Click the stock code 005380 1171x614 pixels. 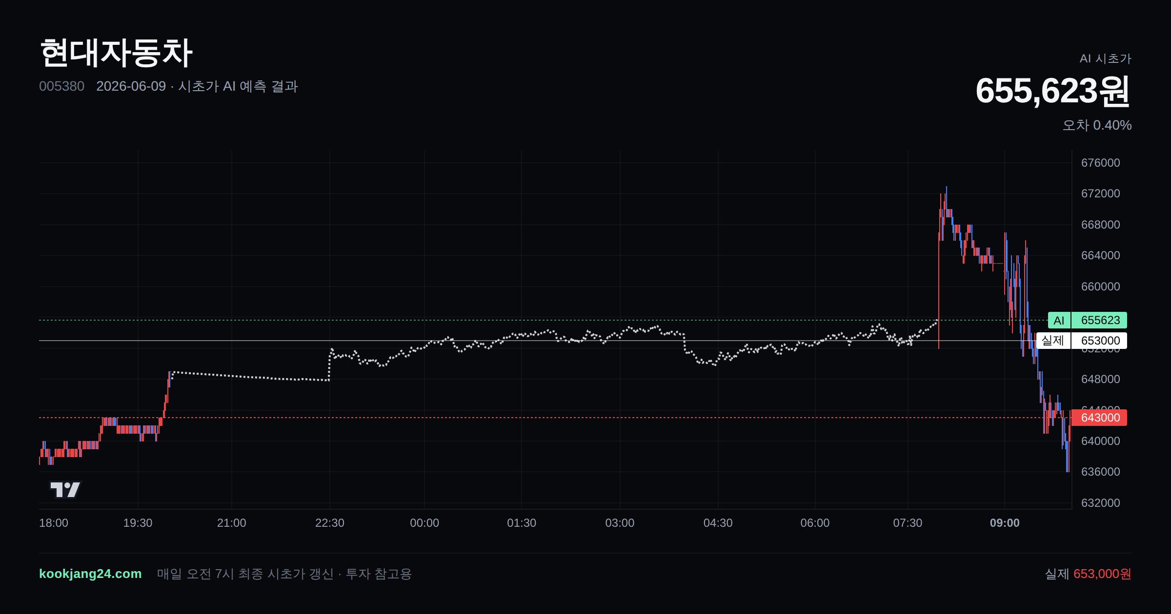pyautogui.click(x=61, y=86)
